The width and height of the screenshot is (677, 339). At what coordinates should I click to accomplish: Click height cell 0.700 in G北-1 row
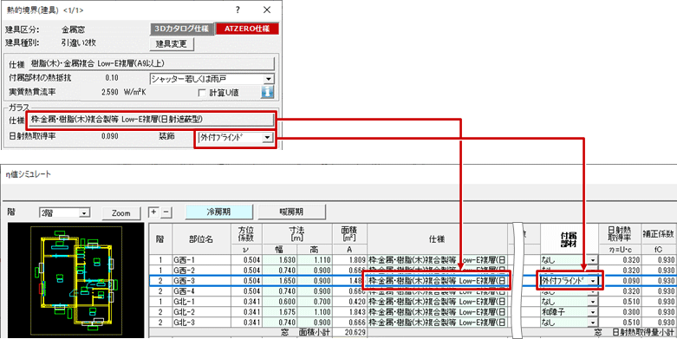pyautogui.click(x=315, y=302)
